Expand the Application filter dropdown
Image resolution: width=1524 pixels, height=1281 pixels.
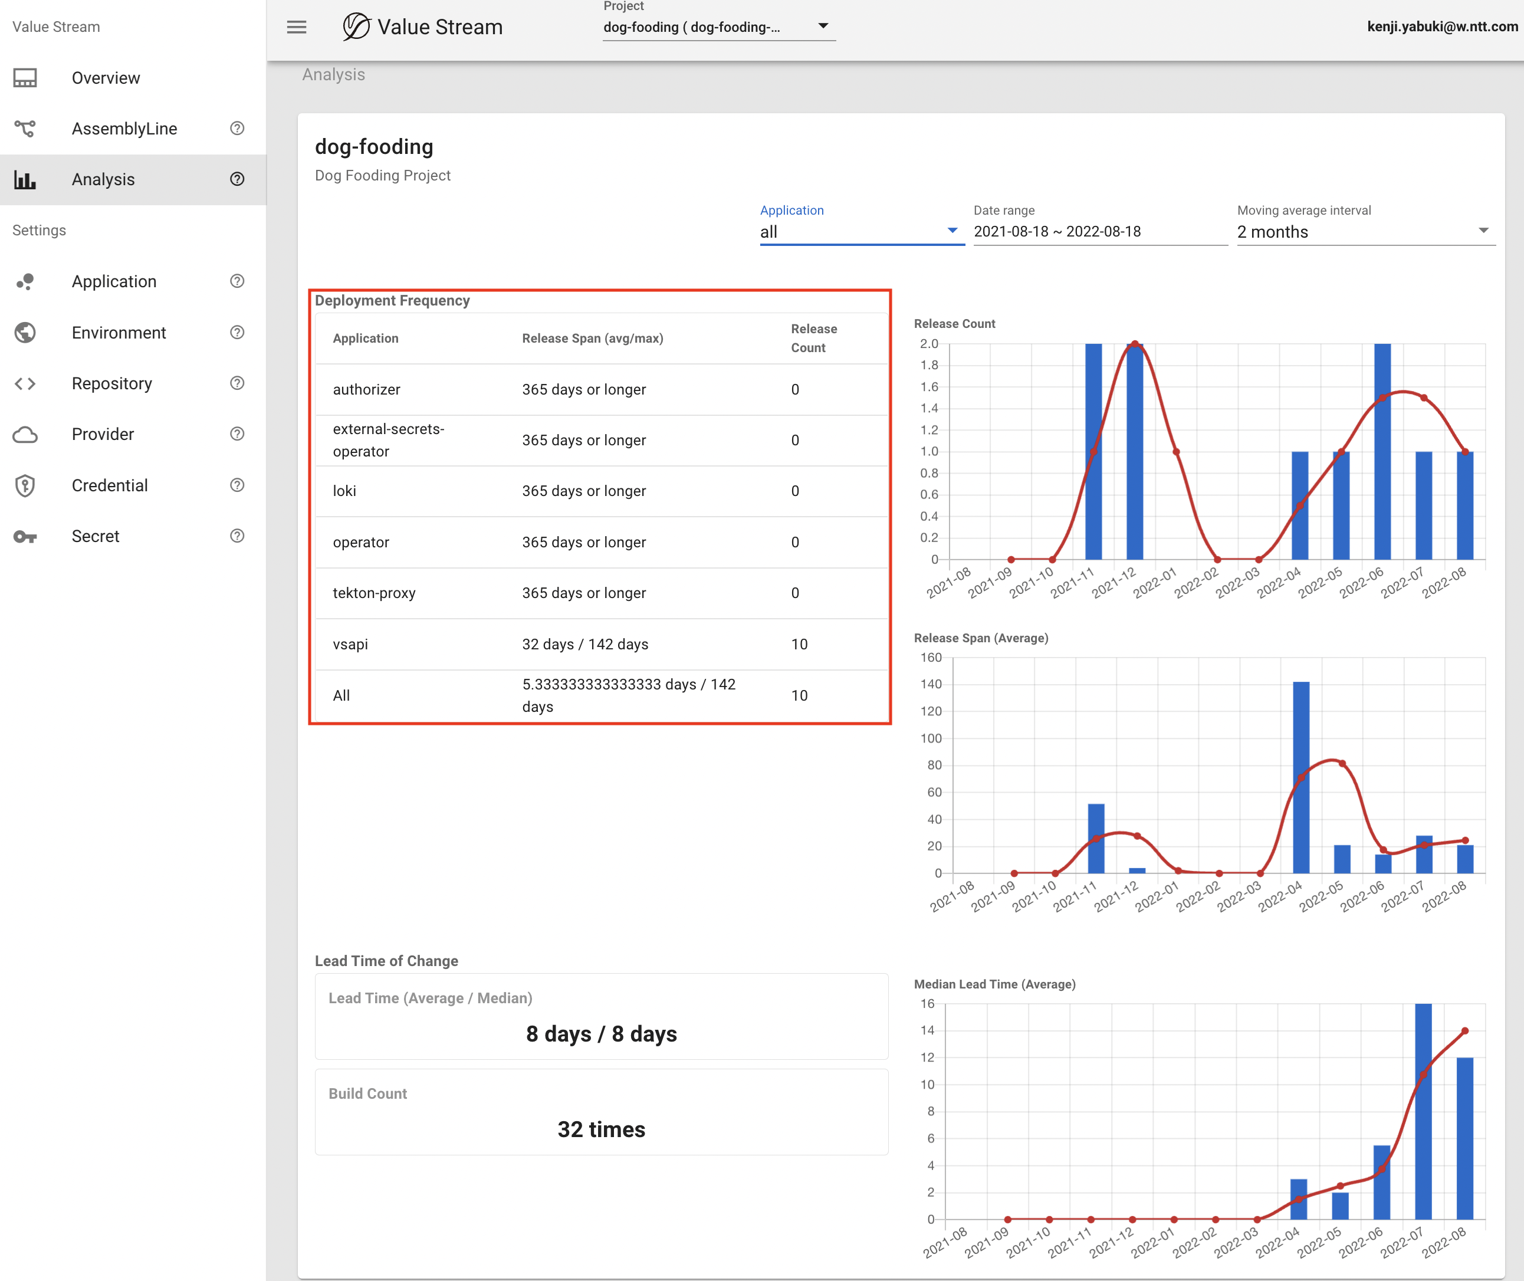861,232
